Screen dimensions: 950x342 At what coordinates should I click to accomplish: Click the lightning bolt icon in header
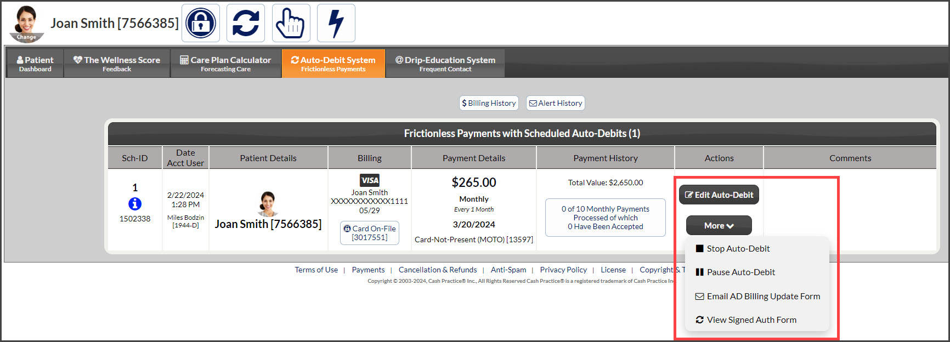(336, 23)
